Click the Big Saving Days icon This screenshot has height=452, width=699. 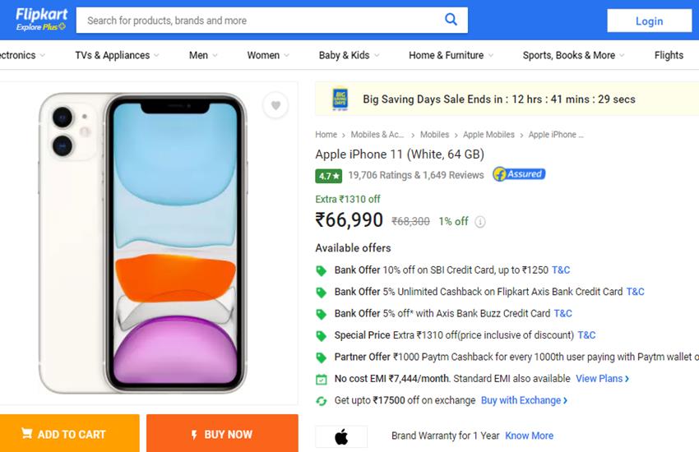(x=340, y=99)
